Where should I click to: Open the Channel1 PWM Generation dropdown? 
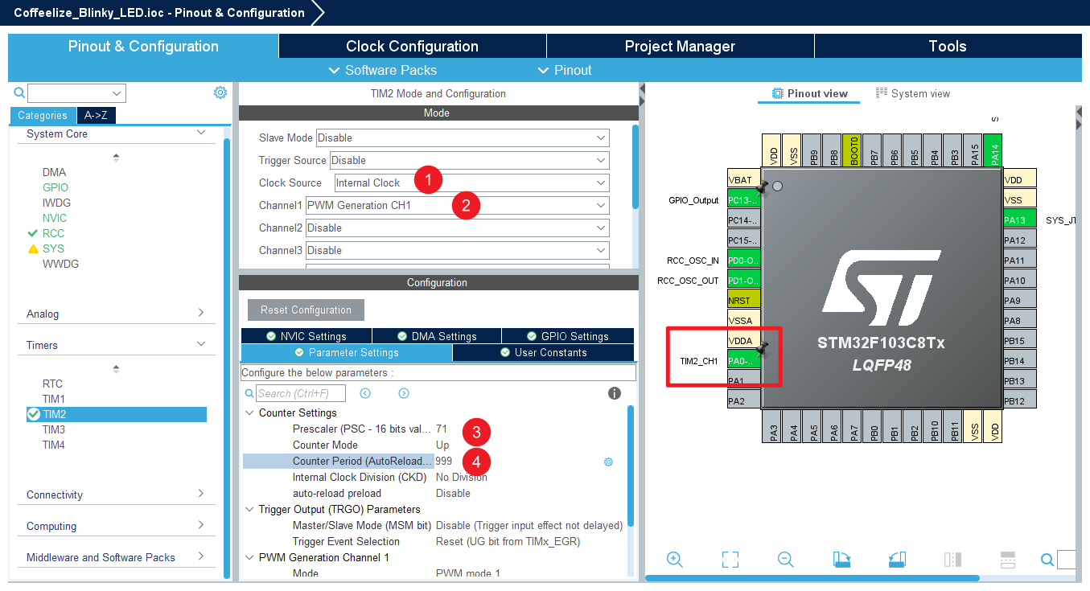coord(457,206)
